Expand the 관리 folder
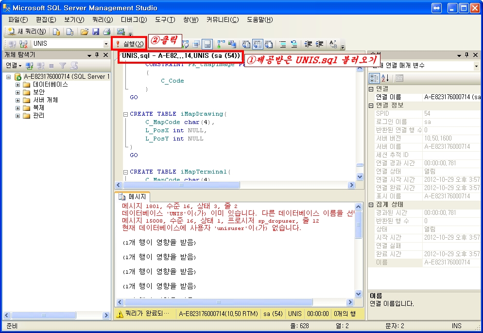 17,116
